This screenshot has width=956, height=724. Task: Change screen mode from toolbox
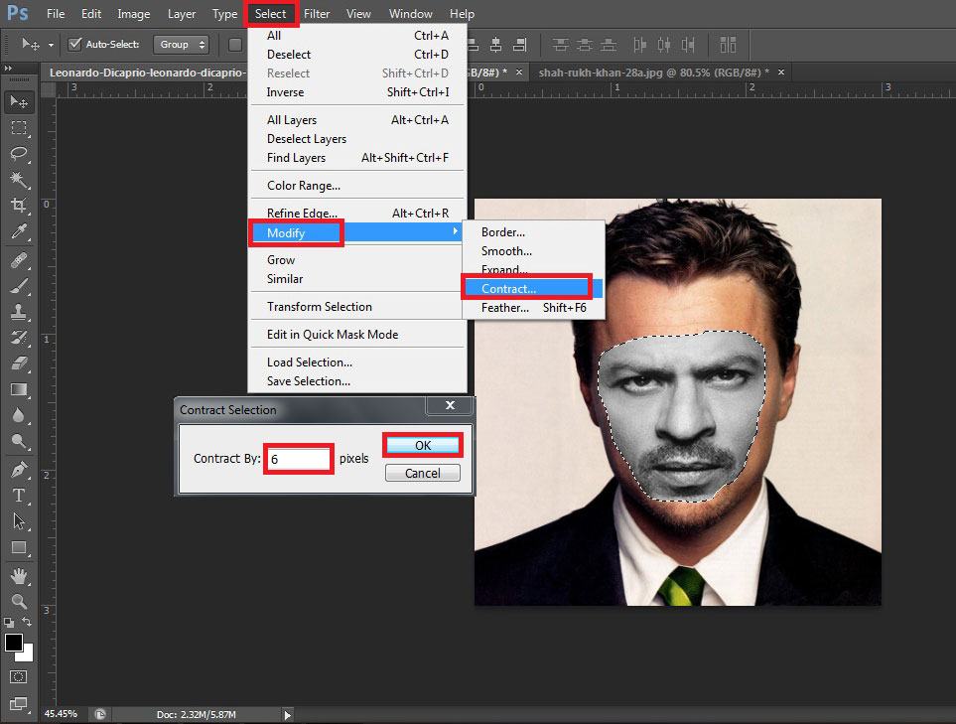click(18, 704)
